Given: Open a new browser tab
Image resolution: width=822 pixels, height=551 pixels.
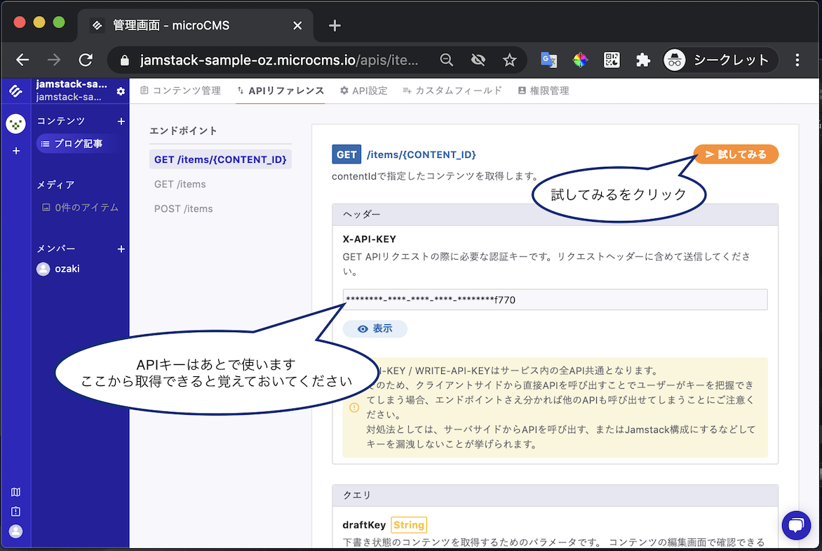Looking at the screenshot, I should [x=335, y=25].
